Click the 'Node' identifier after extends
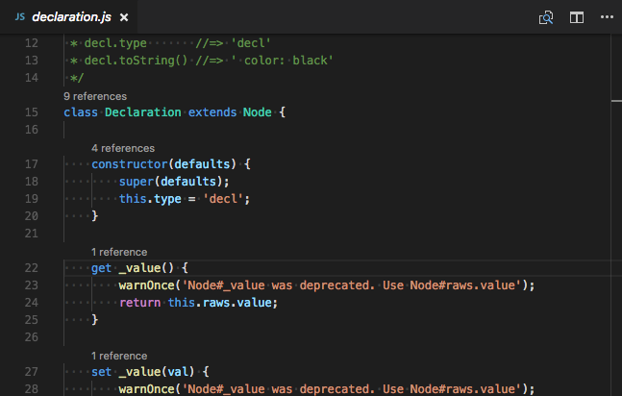 [257, 112]
